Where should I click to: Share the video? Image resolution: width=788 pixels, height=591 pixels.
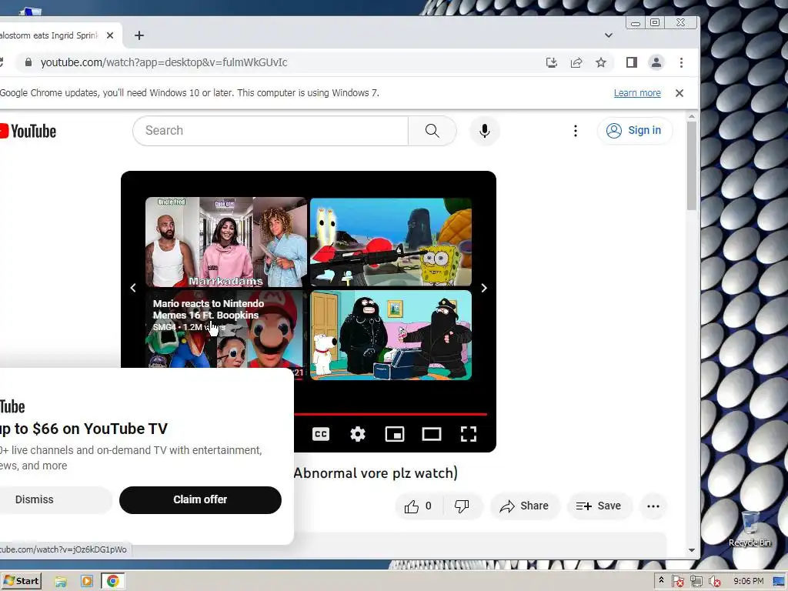[x=524, y=506]
